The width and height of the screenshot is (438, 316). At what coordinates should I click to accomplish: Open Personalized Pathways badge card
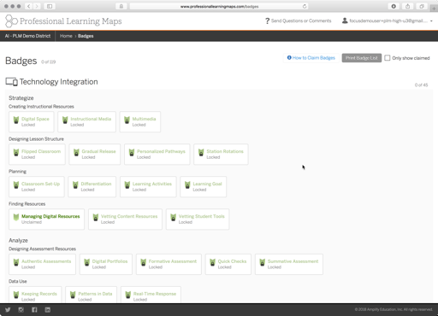[x=157, y=155]
